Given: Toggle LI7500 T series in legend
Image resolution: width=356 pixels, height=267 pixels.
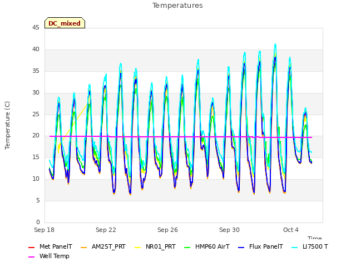Looking at the screenshot, I should tap(310, 247).
